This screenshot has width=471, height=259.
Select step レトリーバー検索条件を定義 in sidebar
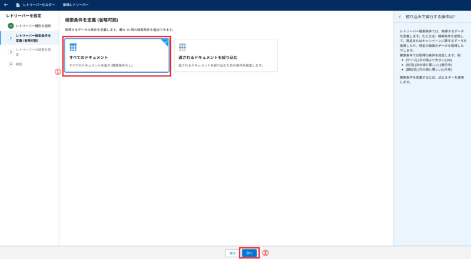click(x=33, y=38)
